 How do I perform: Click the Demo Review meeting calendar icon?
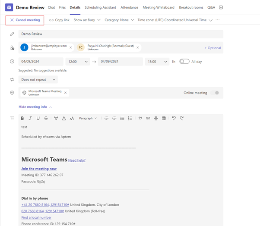point(9,7)
